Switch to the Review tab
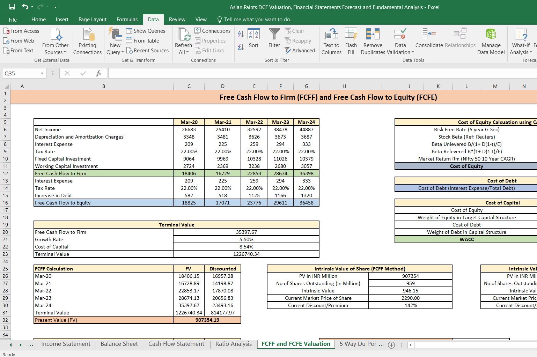 coord(177,20)
